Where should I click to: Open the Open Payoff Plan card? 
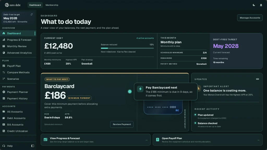[208, 140]
